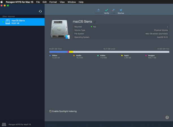This screenshot has height=127, width=173.
Task: Click the large hard drive image
Action: click(x=60, y=29)
